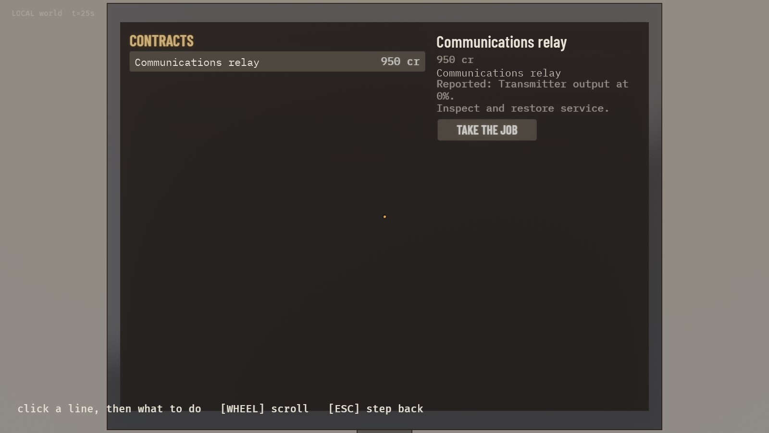Click the '[ESC] step back' hint
Screen dimensions: 769x433
[376, 408]
